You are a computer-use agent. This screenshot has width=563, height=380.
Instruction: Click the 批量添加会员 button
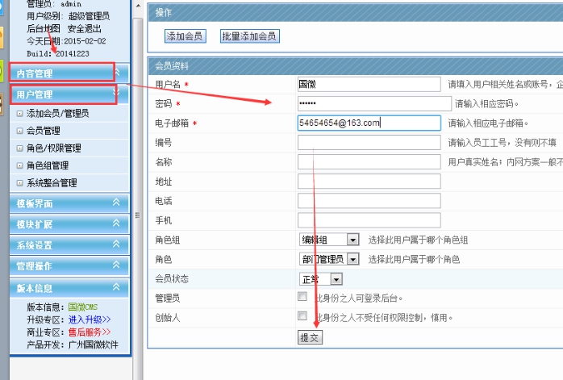point(249,36)
